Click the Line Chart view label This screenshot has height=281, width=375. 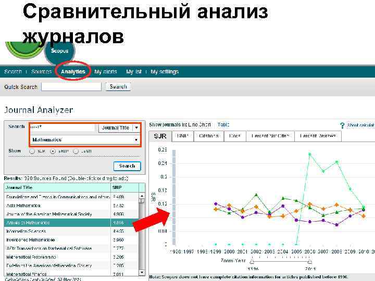199,125
